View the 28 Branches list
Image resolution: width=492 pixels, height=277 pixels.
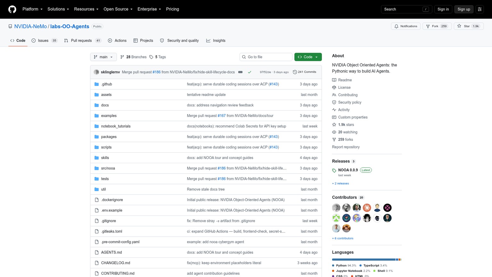(x=133, y=57)
